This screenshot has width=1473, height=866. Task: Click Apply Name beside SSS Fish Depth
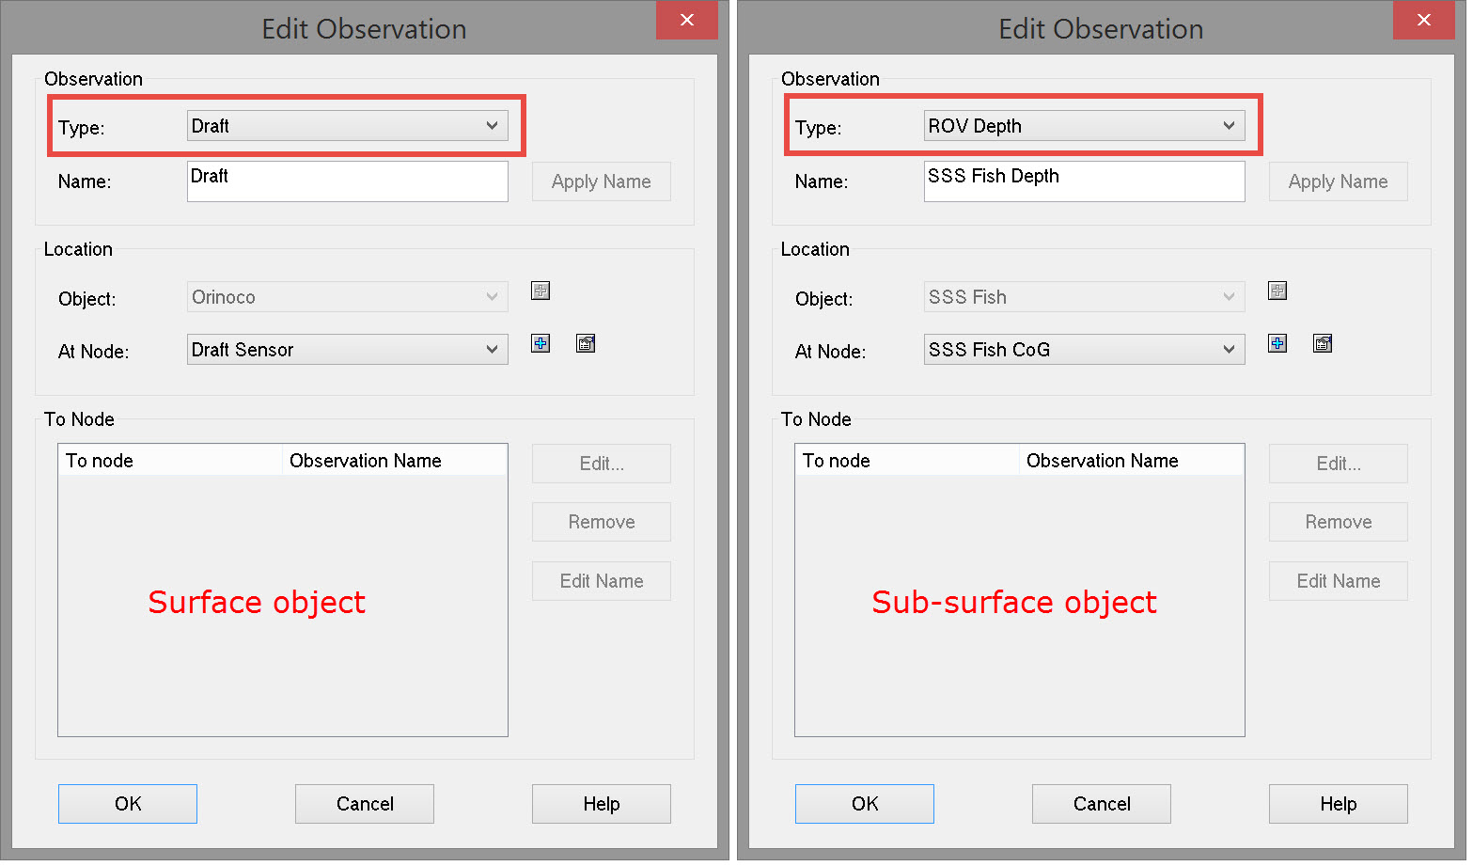tap(1338, 181)
